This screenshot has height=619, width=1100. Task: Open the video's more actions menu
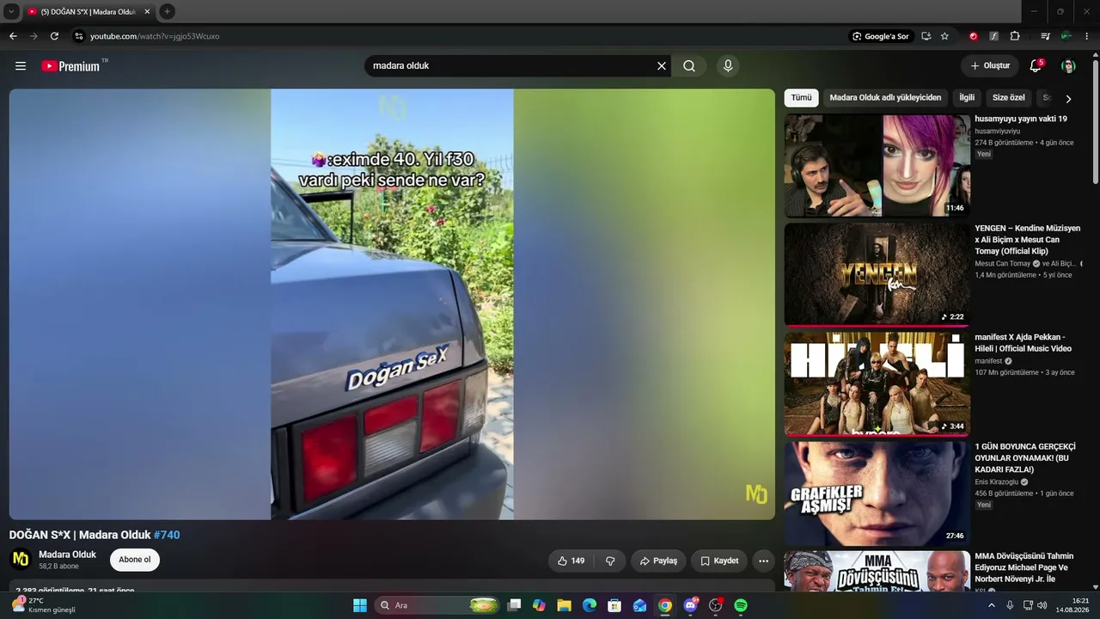pyautogui.click(x=763, y=561)
